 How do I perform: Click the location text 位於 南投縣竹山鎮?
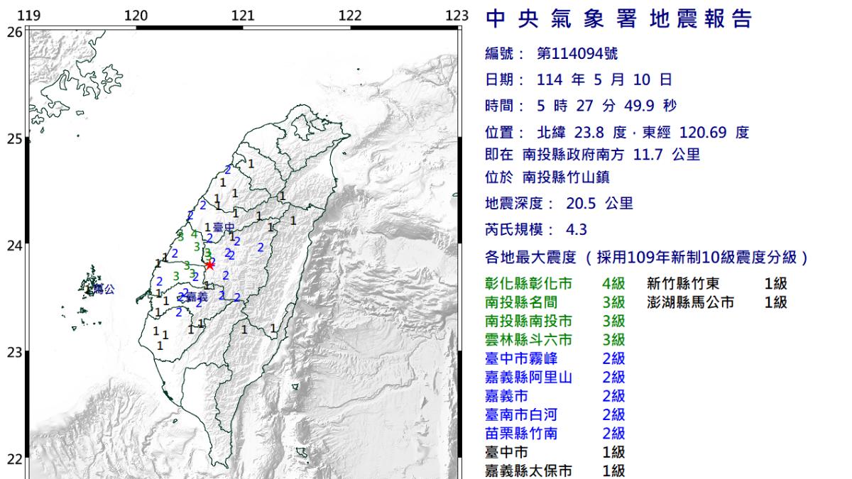(547, 178)
